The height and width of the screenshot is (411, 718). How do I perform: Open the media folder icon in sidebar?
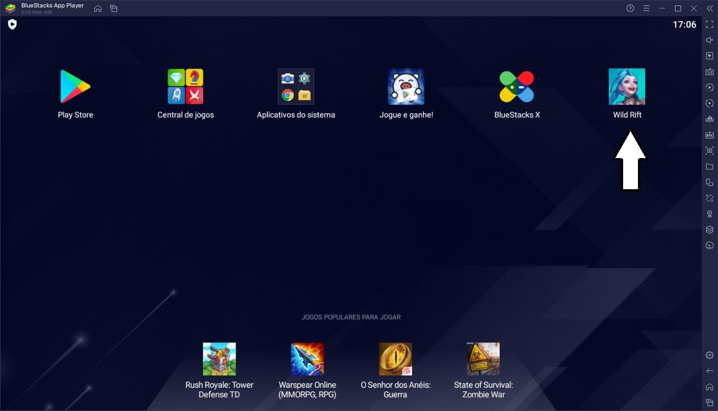(710, 166)
